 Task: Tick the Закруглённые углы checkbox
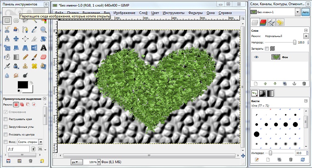click(x=5, y=127)
